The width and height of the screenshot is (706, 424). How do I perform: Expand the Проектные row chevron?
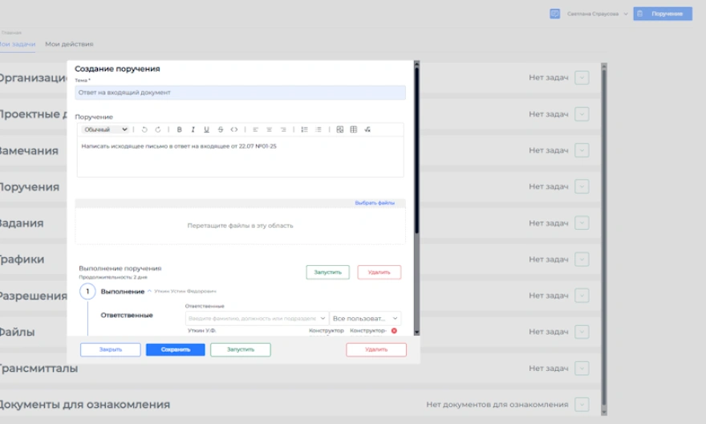[582, 114]
